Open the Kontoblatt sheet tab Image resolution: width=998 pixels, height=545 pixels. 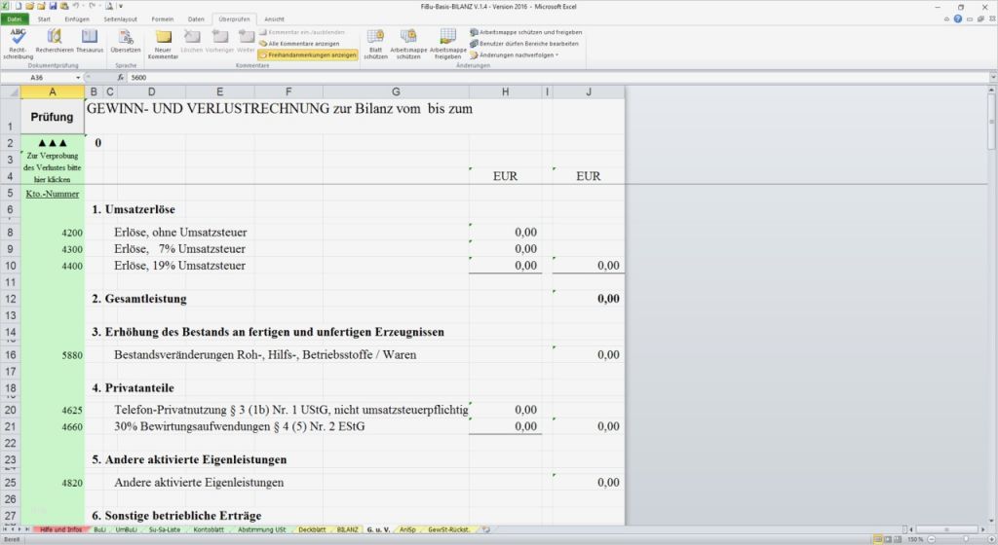209,529
